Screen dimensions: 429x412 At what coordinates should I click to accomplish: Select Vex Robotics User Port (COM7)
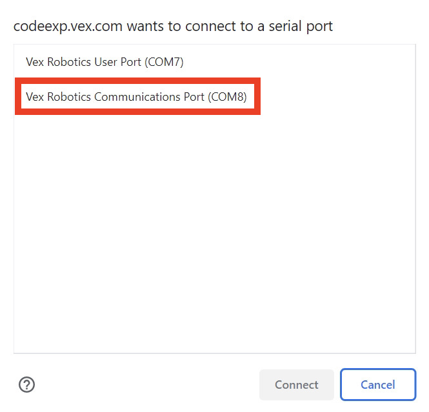click(105, 62)
